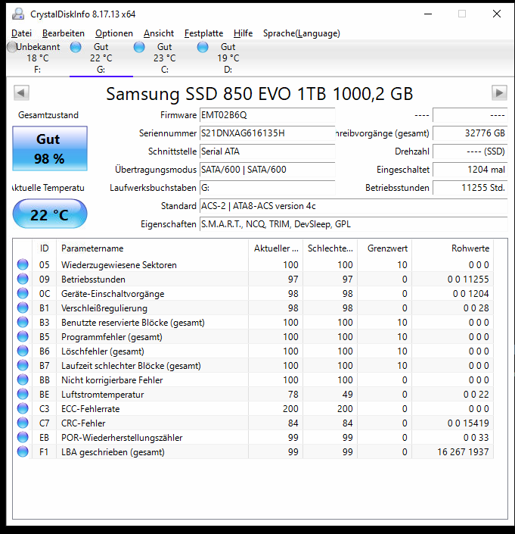Open the Bearbeiten menu
Screen dimensions: 515x534
pyautogui.click(x=64, y=33)
